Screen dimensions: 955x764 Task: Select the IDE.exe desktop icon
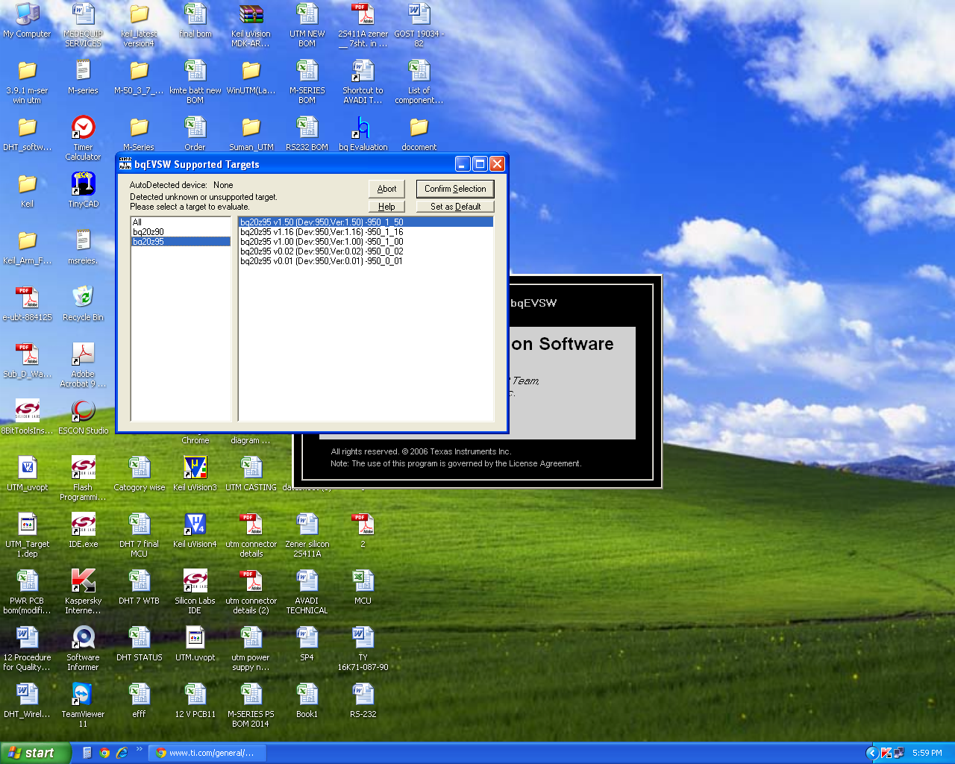[83, 530]
